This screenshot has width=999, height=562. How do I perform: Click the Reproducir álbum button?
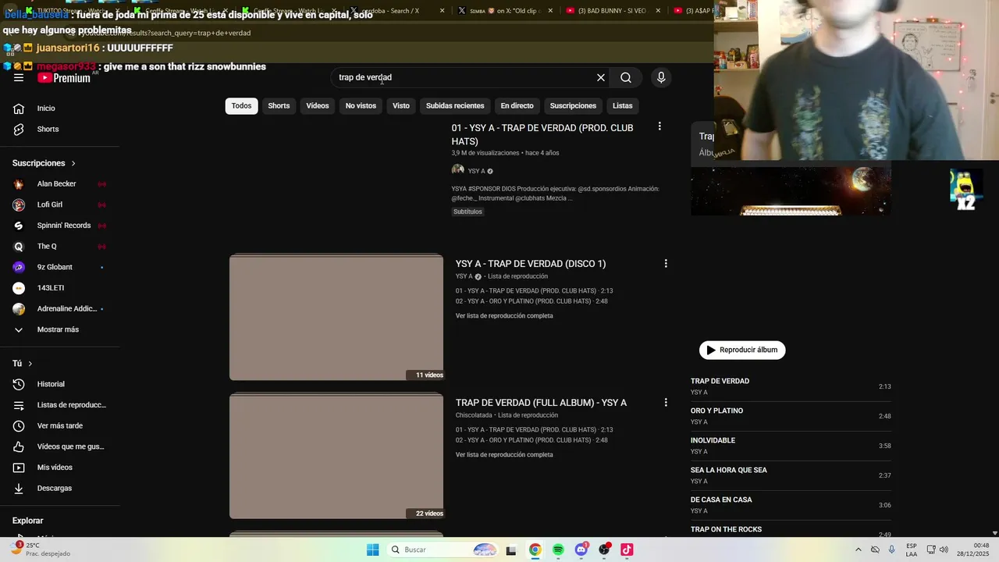click(x=742, y=350)
